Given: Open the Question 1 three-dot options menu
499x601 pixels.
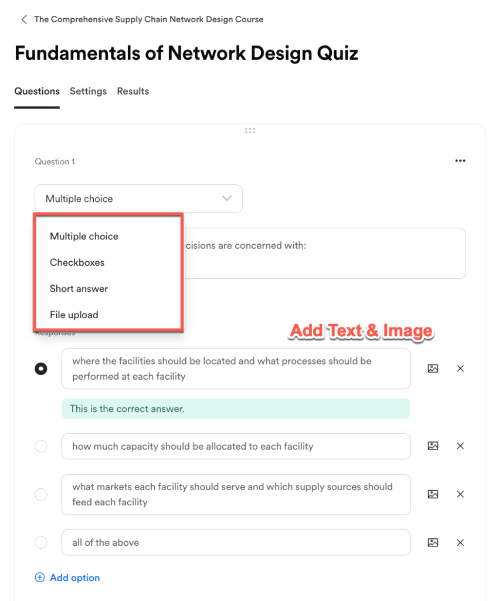Looking at the screenshot, I should point(460,161).
